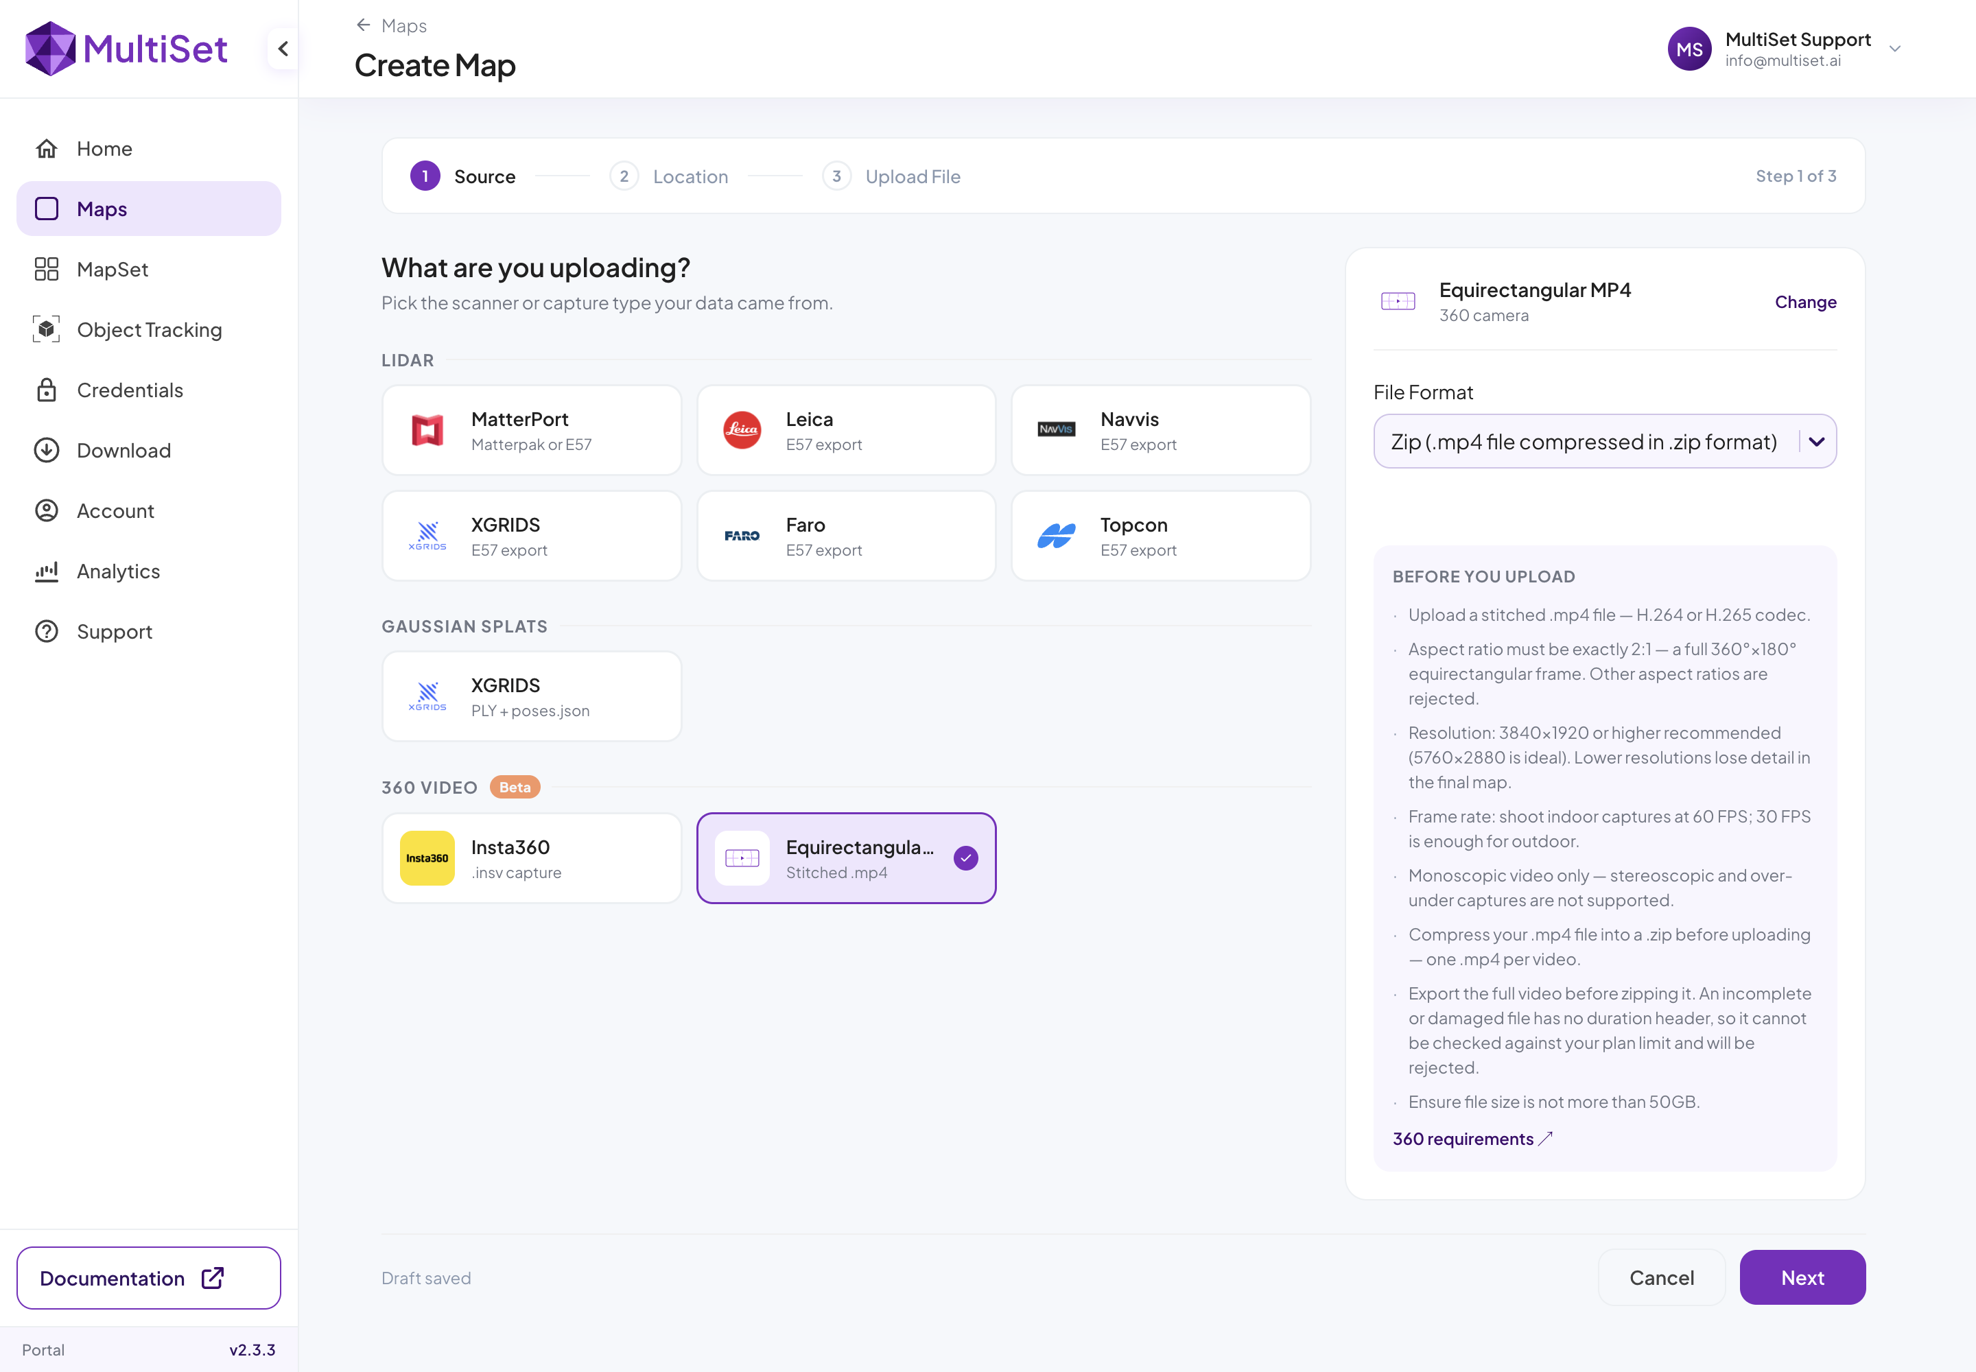Go to step 3 Upload File
This screenshot has width=1976, height=1372.
click(x=892, y=176)
